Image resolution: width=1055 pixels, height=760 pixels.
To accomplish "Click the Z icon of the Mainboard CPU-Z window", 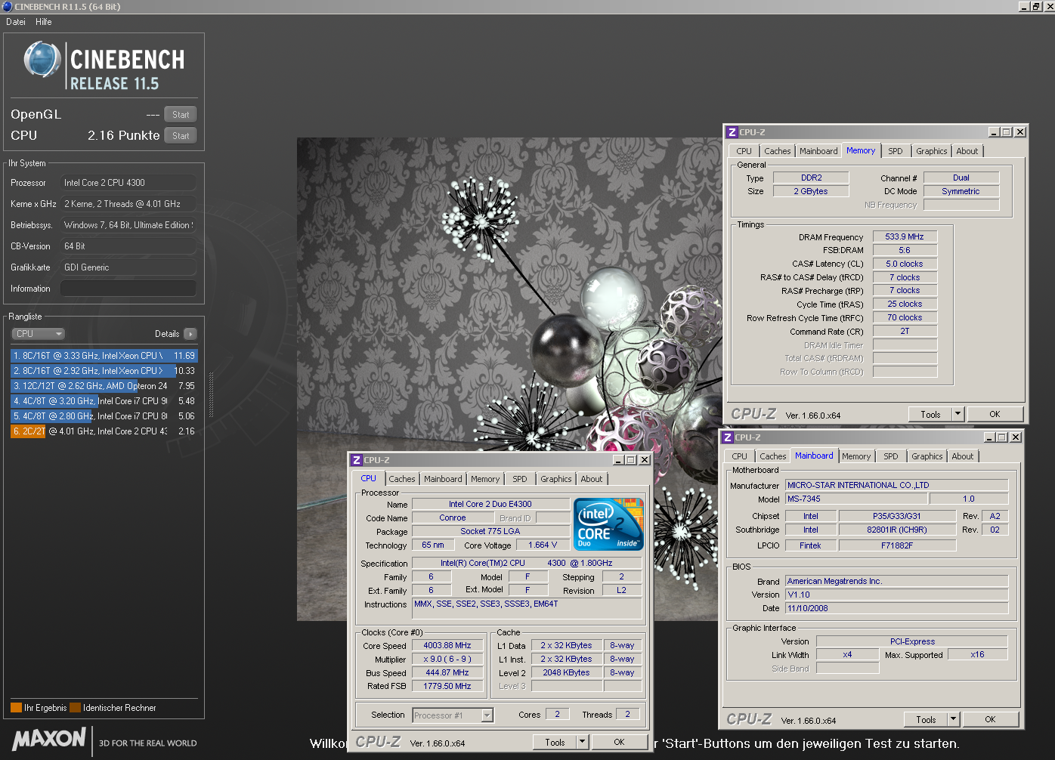I will (727, 437).
